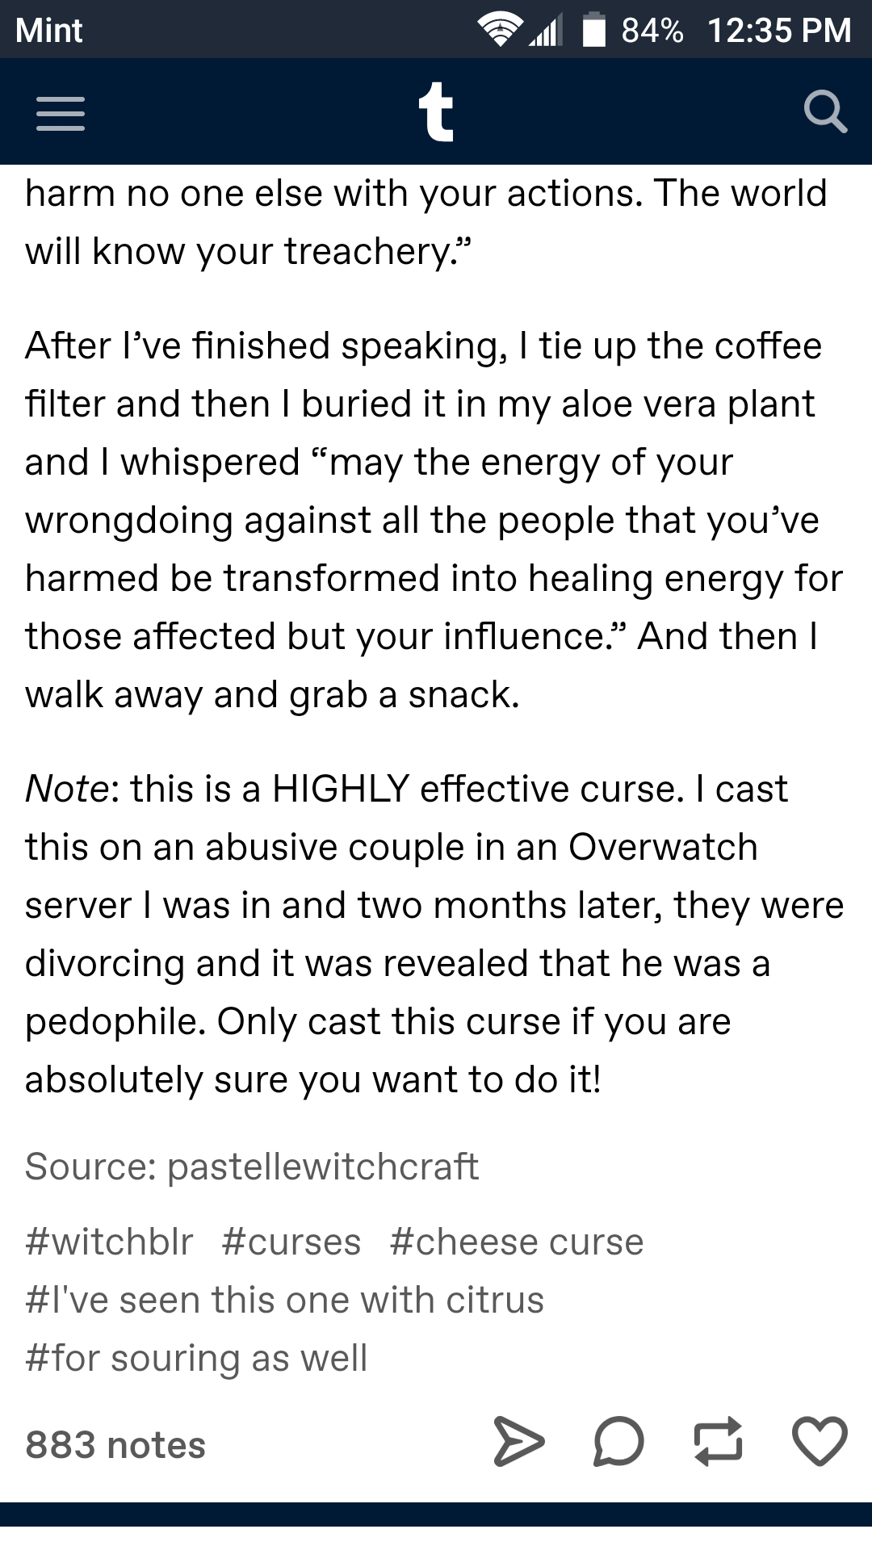Tap the Tumblr logo
This screenshot has height=1550, width=872.
coord(436,112)
